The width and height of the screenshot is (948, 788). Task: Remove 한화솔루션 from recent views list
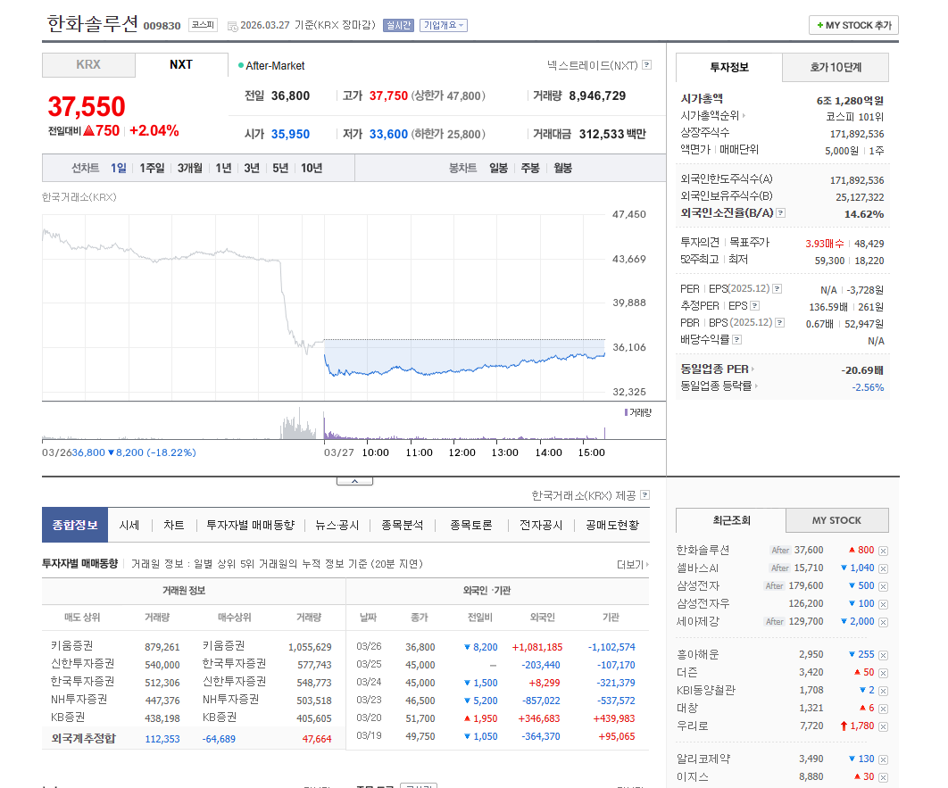click(884, 551)
